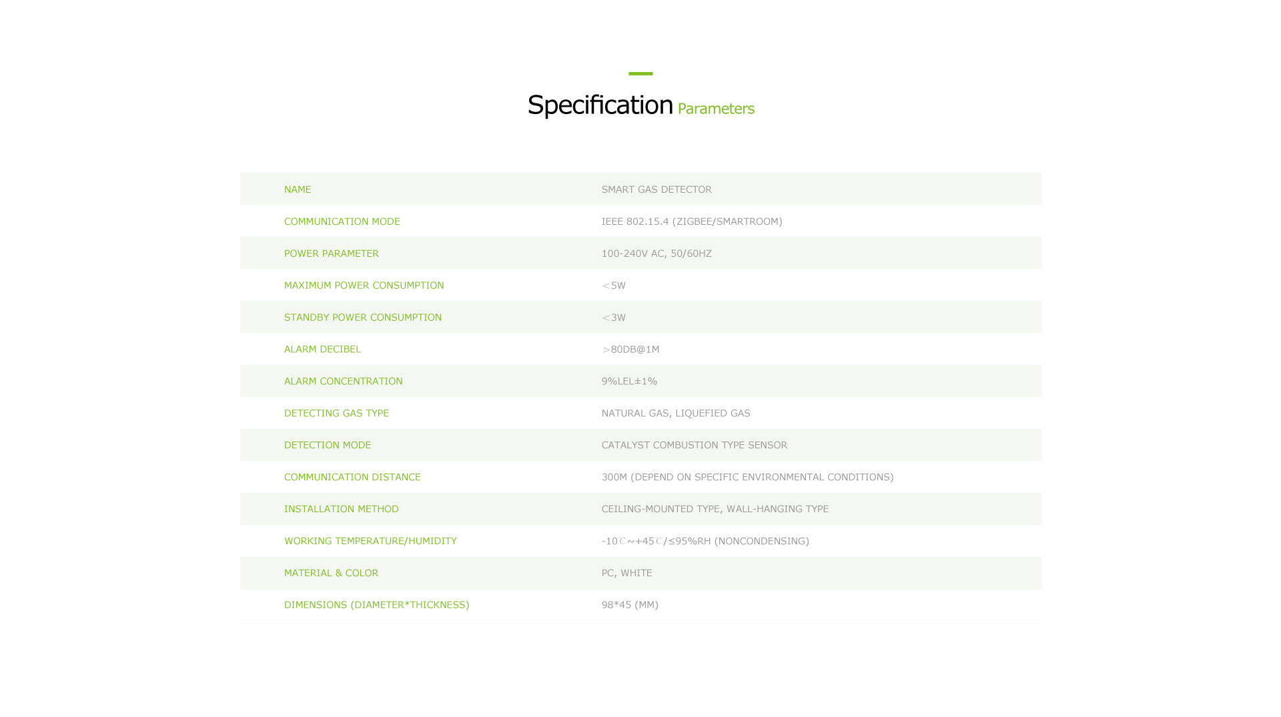Click the 100-240V AC value
The image size is (1281, 717).
656,253
